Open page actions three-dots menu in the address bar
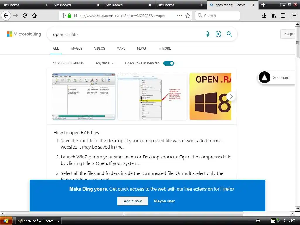 pyautogui.click(x=180, y=16)
